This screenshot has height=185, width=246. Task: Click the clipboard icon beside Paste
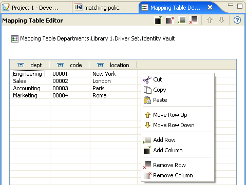[147, 100]
